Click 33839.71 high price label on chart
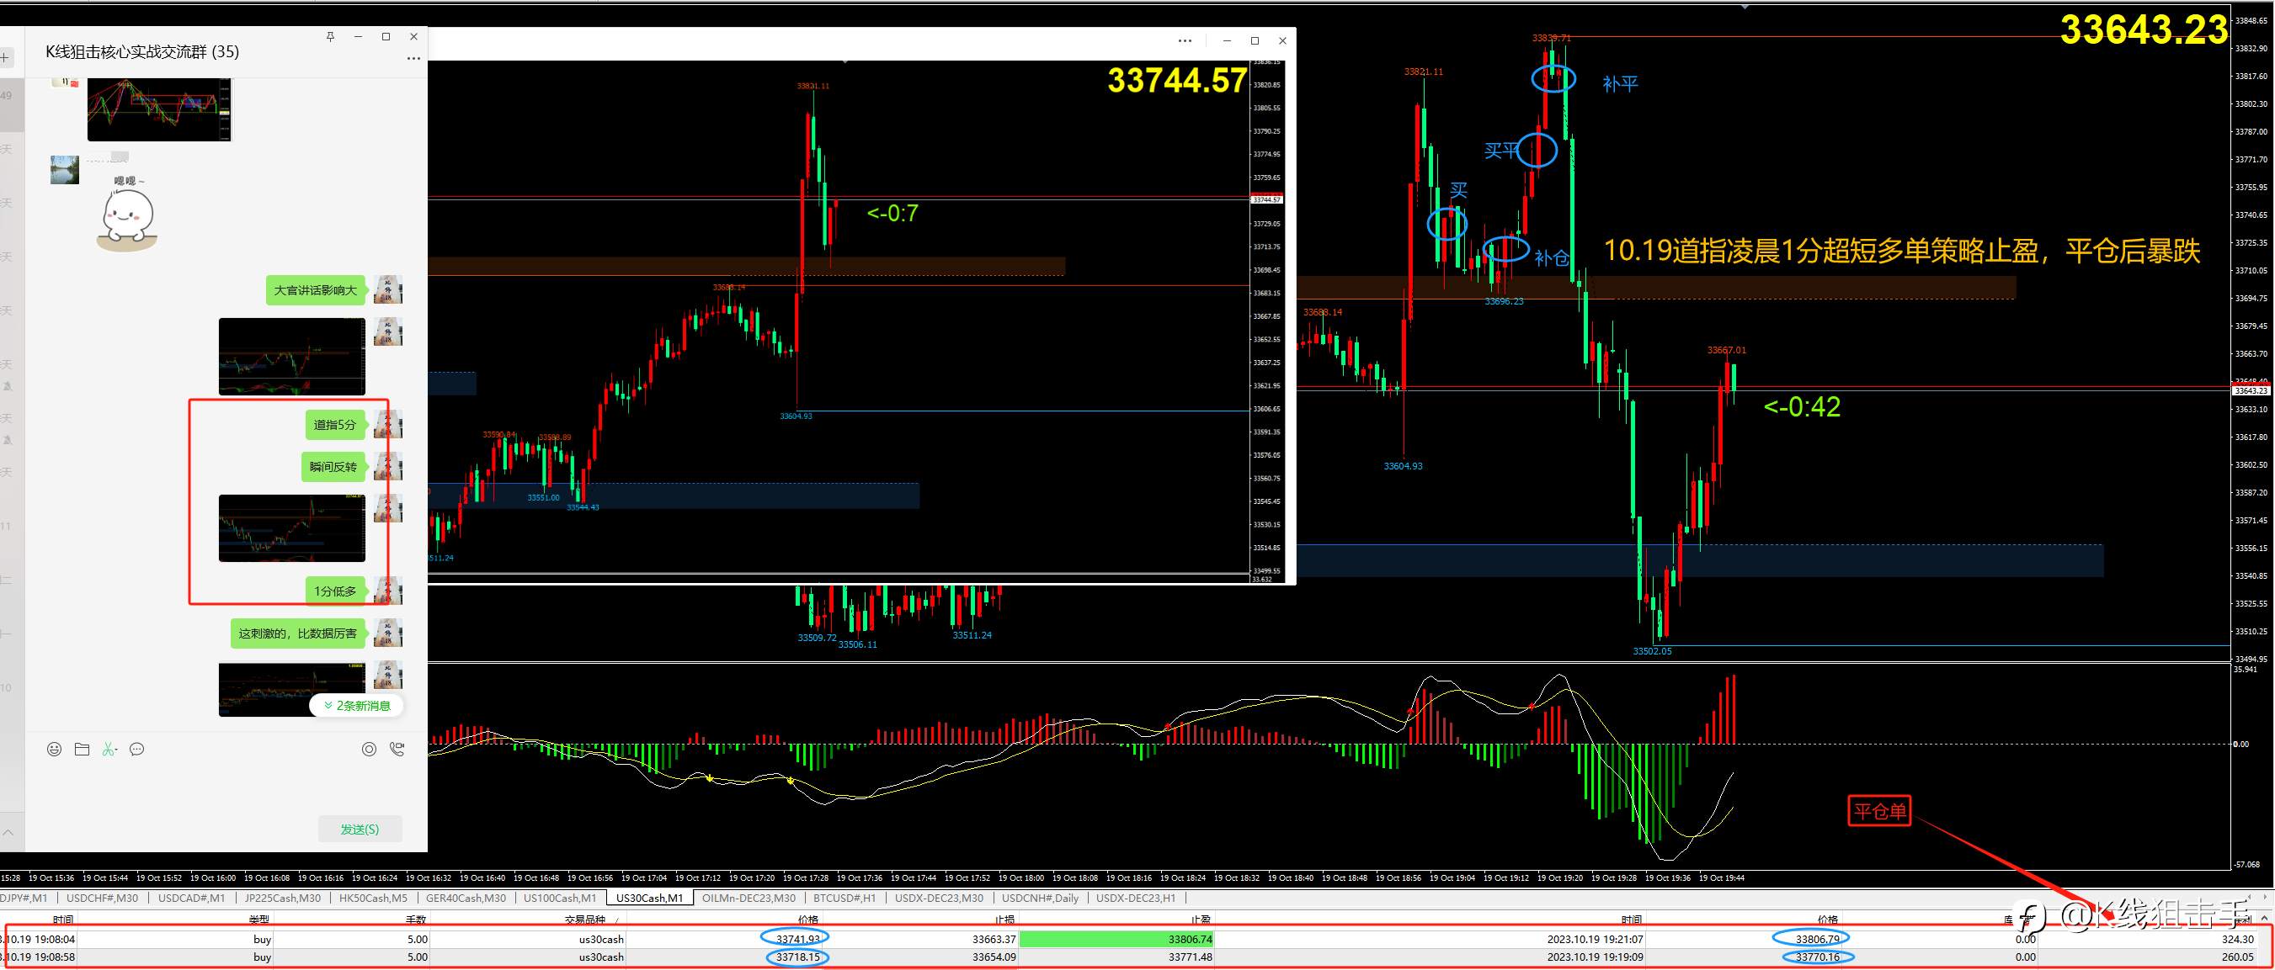The height and width of the screenshot is (970, 2275). (x=1552, y=38)
